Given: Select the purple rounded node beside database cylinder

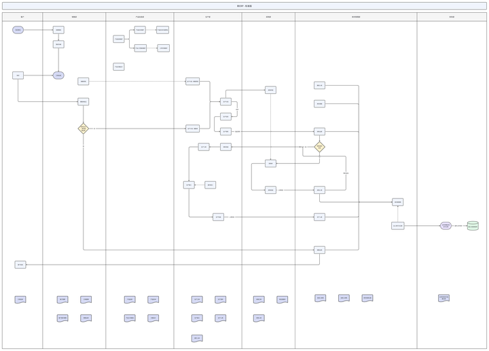Looking at the screenshot, I should pyautogui.click(x=446, y=226).
